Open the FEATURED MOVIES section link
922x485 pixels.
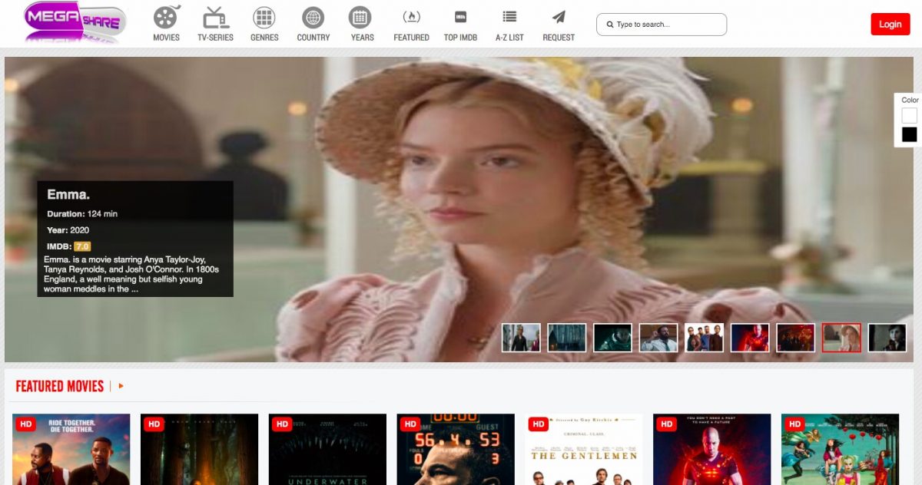pos(60,386)
